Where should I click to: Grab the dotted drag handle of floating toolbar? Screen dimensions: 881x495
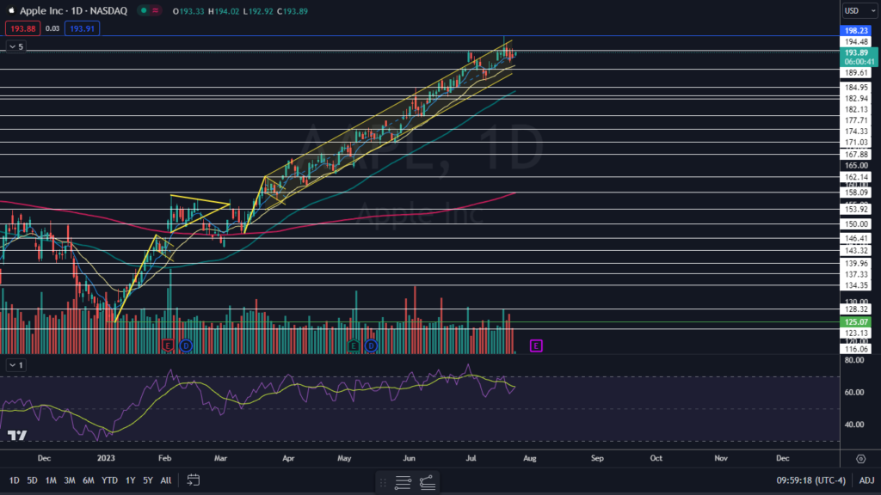pyautogui.click(x=384, y=482)
